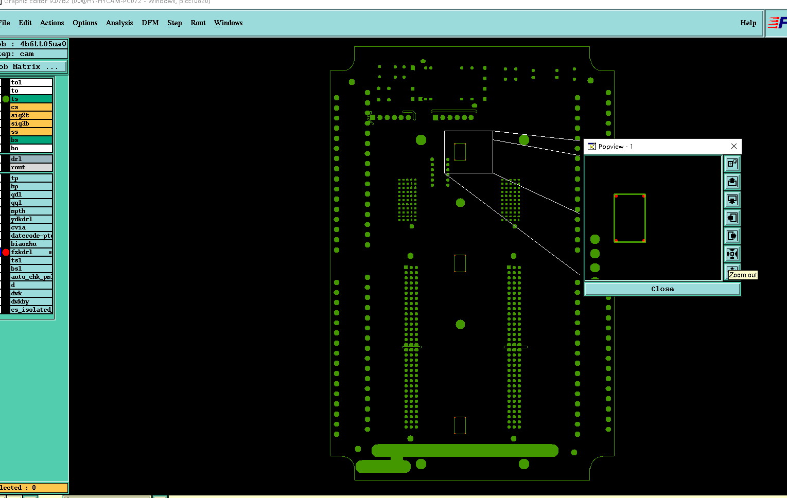Image resolution: width=787 pixels, height=498 pixels.
Task: Select the rout layer row
Action: [31, 167]
